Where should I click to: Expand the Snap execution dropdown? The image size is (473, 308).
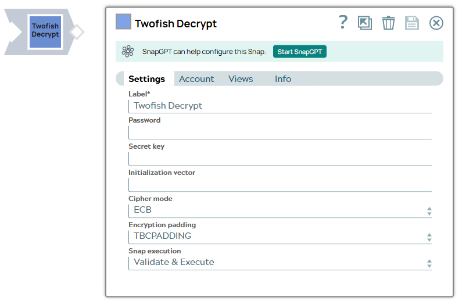point(279,263)
